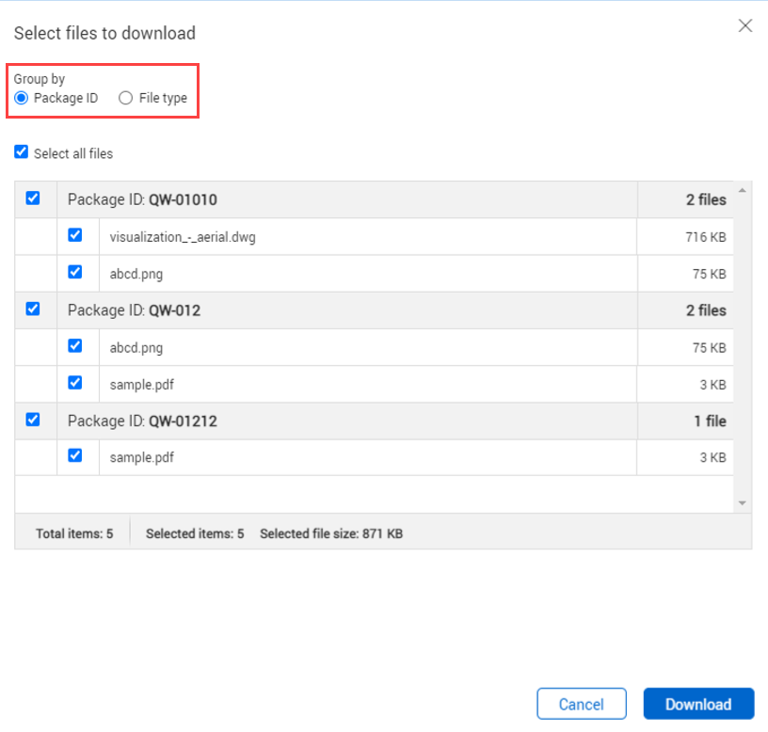This screenshot has width=768, height=732.
Task: Click the Package ID: QW-01212 header row
Action: [x=348, y=422]
